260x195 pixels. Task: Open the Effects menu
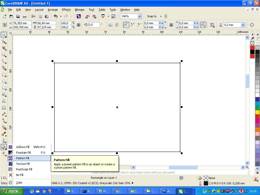66,10
